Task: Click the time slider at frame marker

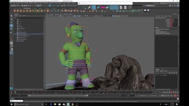Action: point(12,92)
